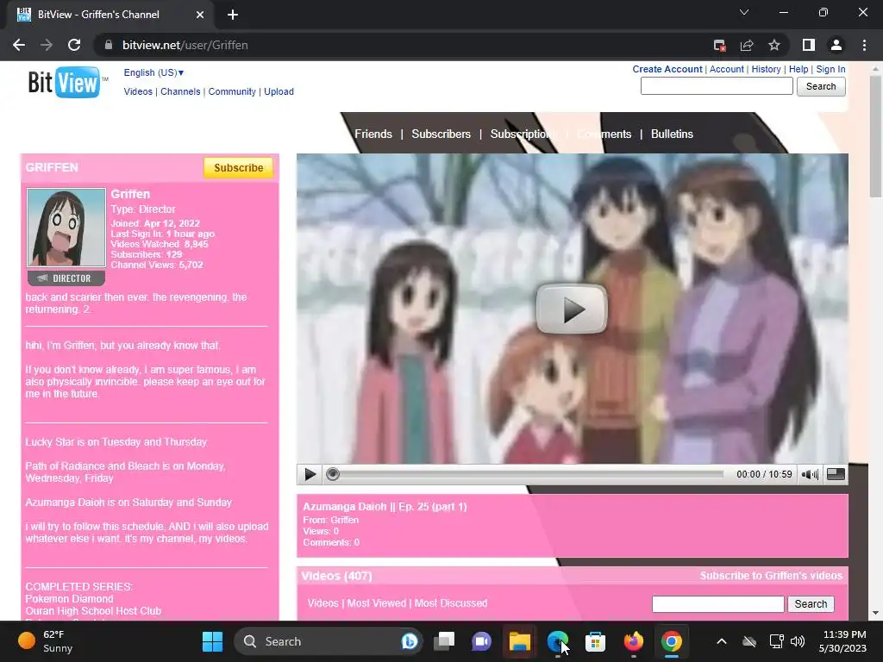883x662 pixels.
Task: Open the Help link
Action: pyautogui.click(x=798, y=69)
